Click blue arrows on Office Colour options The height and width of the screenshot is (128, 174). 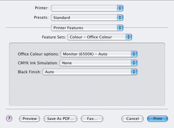tap(134, 54)
